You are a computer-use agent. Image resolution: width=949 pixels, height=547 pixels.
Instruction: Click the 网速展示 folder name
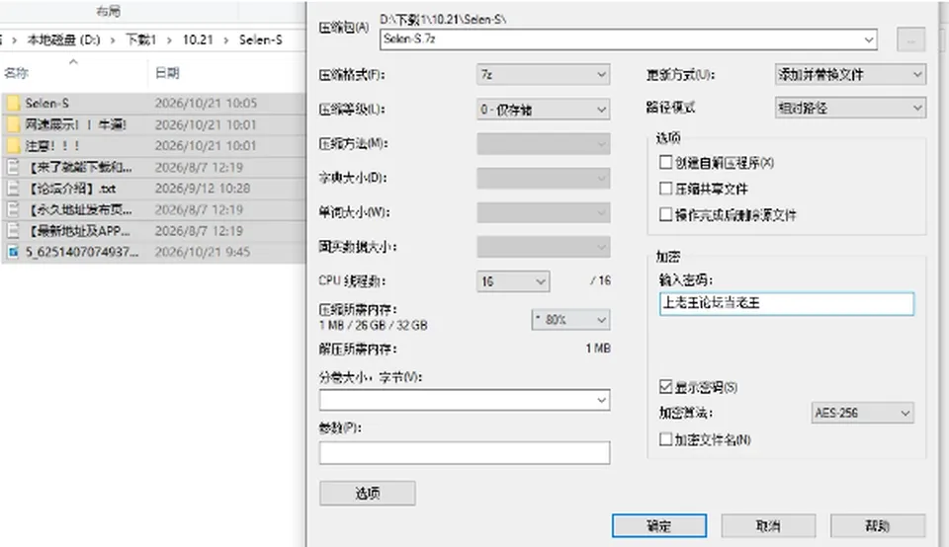point(76,124)
